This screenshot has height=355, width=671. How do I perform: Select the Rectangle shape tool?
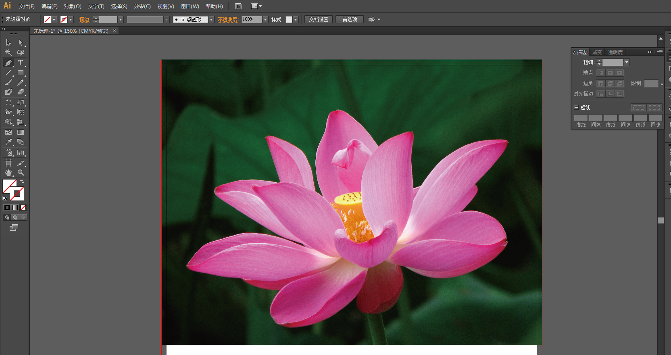pyautogui.click(x=21, y=73)
